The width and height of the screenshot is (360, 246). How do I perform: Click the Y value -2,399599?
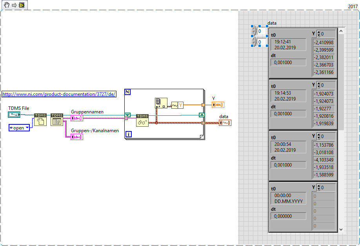(324, 50)
